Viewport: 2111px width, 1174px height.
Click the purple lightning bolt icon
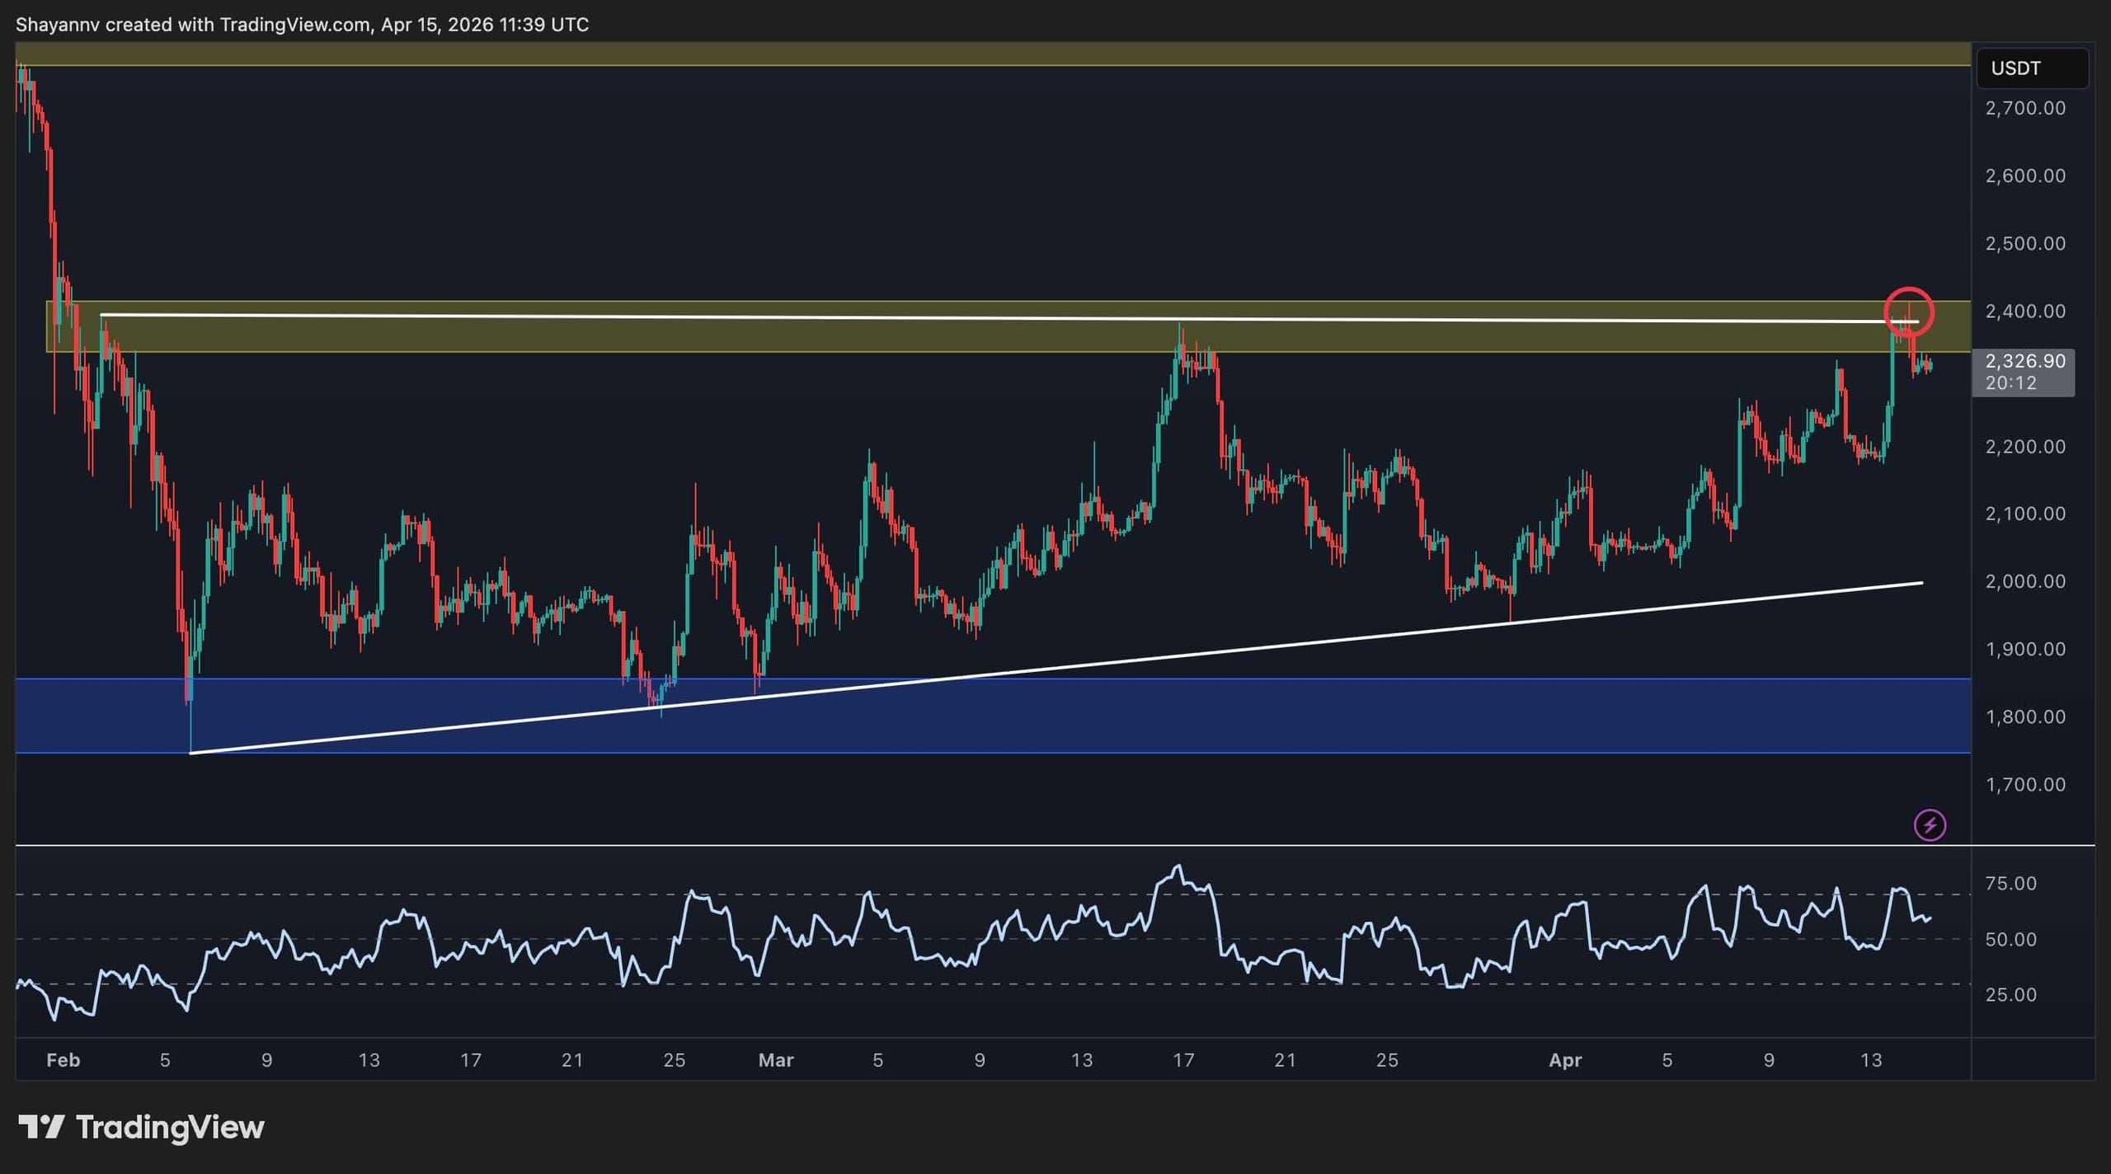click(x=1930, y=824)
